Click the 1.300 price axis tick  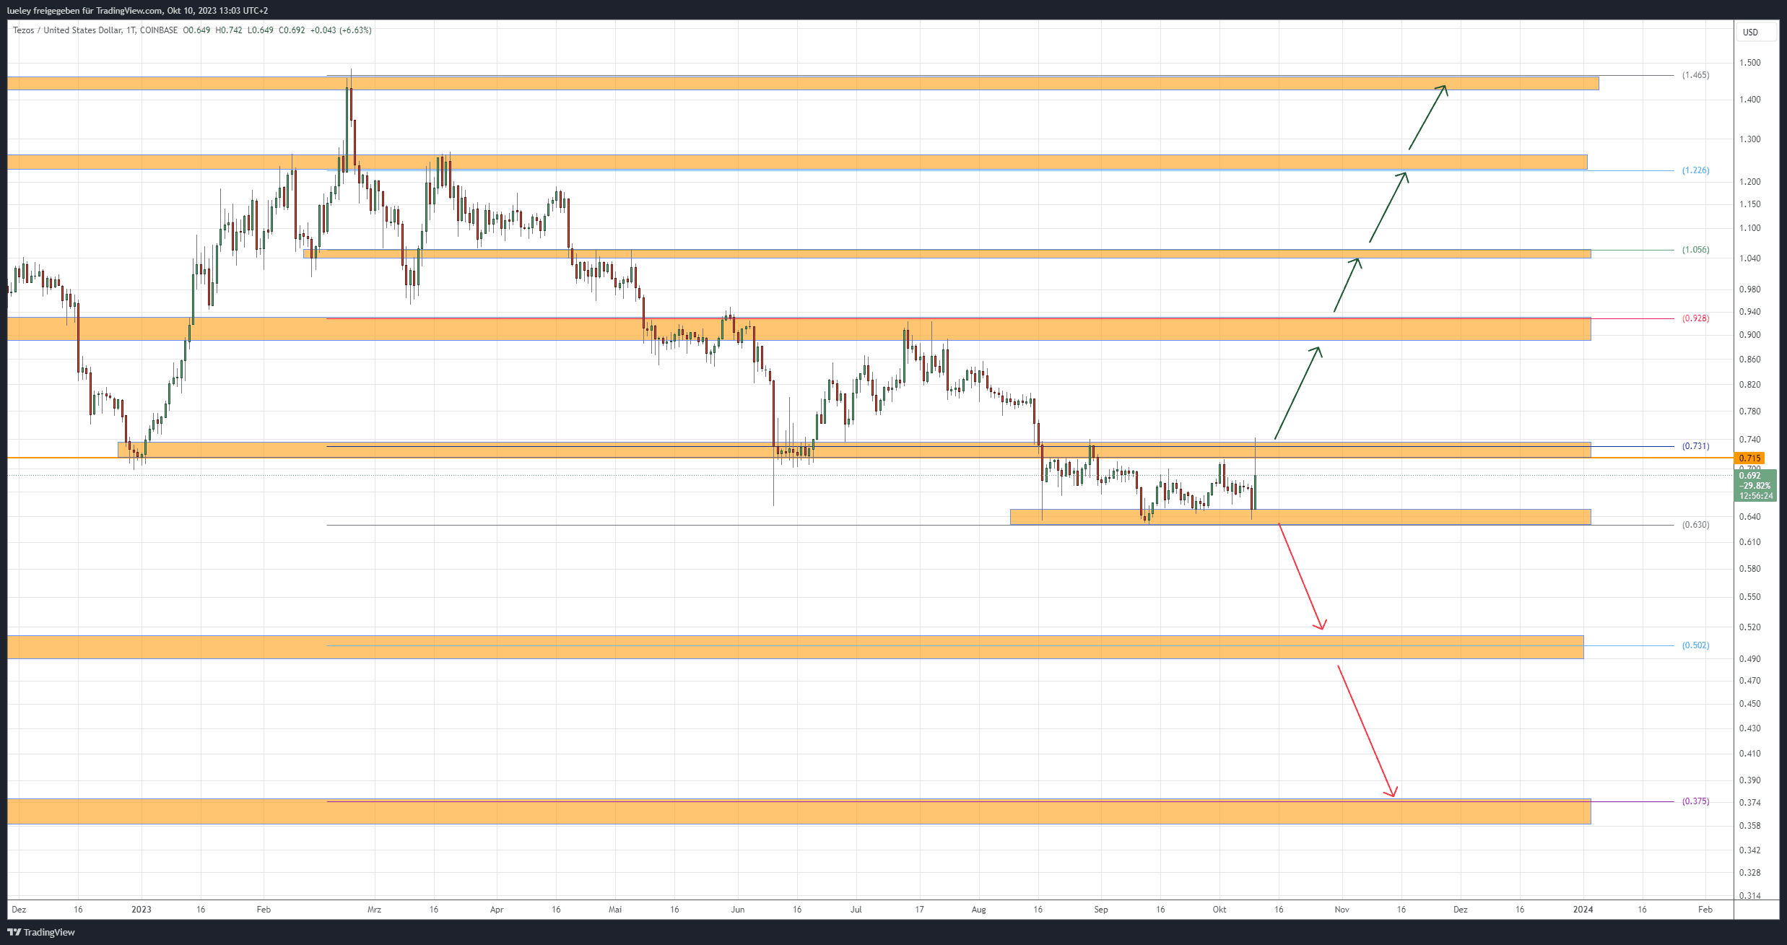(1749, 139)
